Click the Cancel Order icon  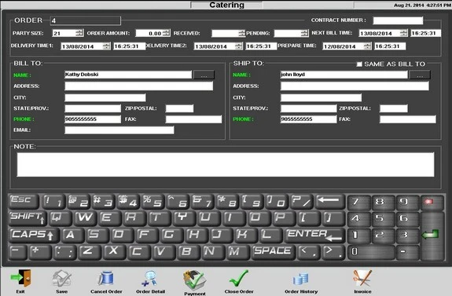pyautogui.click(x=106, y=279)
